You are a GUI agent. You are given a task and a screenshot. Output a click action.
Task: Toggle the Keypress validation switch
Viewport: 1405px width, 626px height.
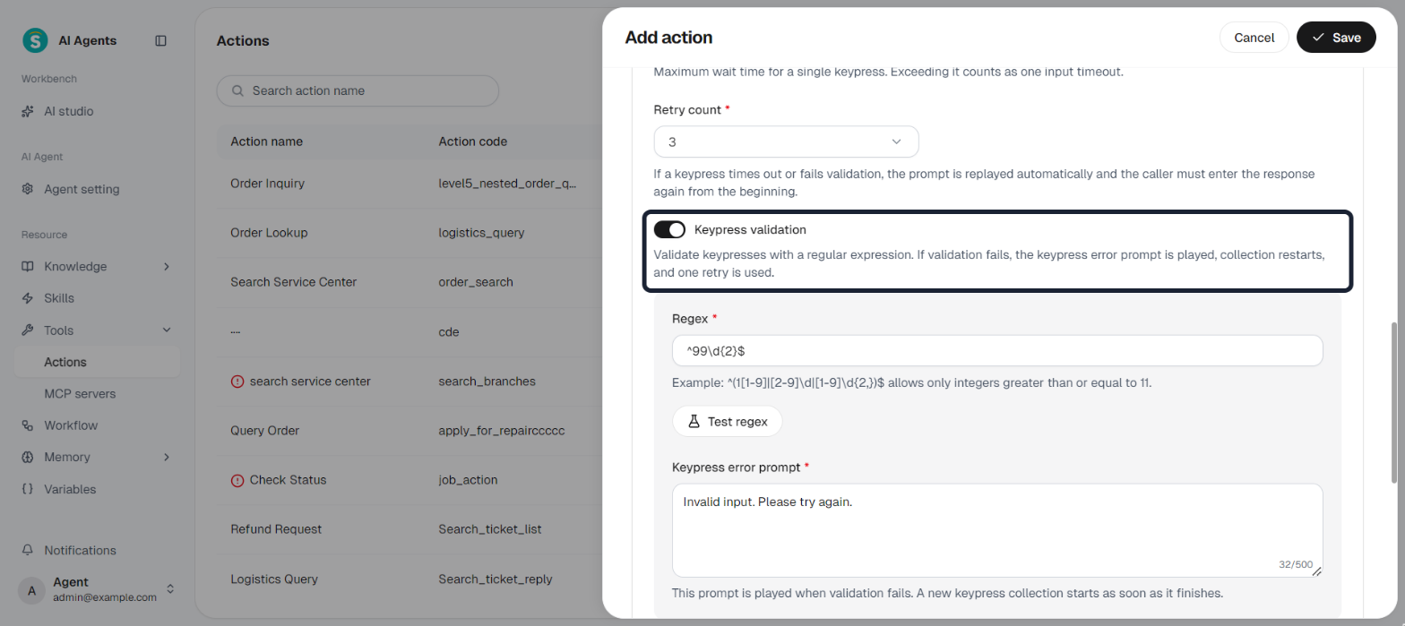coord(669,230)
